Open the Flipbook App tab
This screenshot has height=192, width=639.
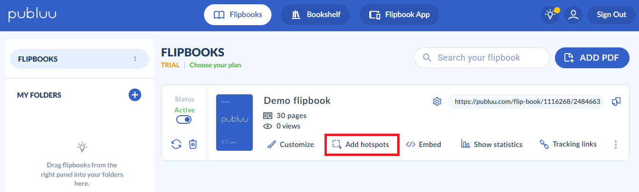click(399, 15)
